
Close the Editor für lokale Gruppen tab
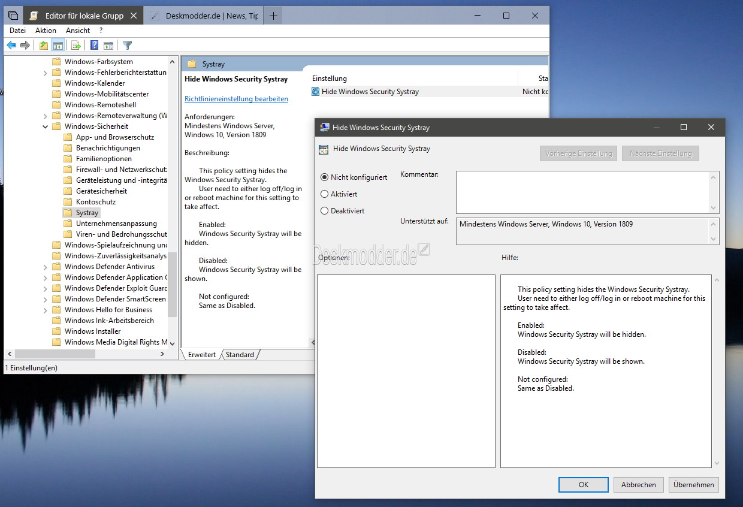[x=134, y=16]
